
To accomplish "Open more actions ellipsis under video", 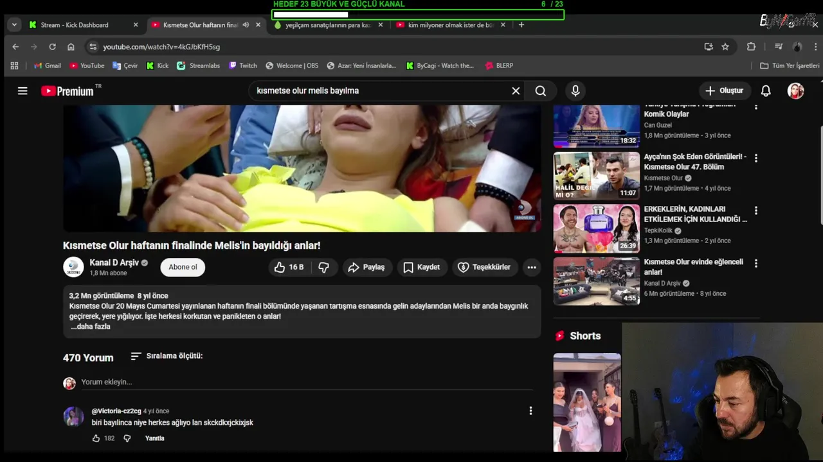I will 532,267.
